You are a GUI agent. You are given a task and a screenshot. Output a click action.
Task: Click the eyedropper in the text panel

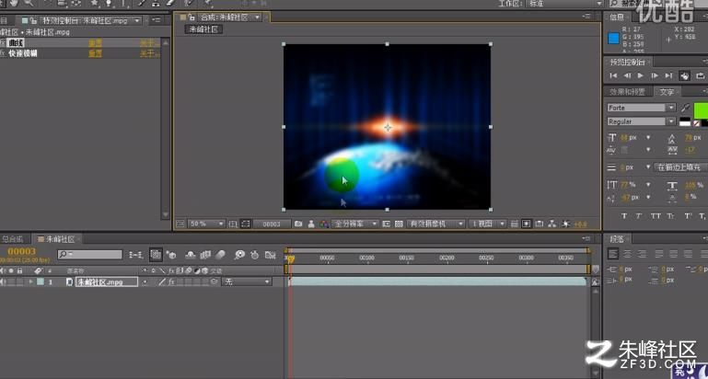685,108
